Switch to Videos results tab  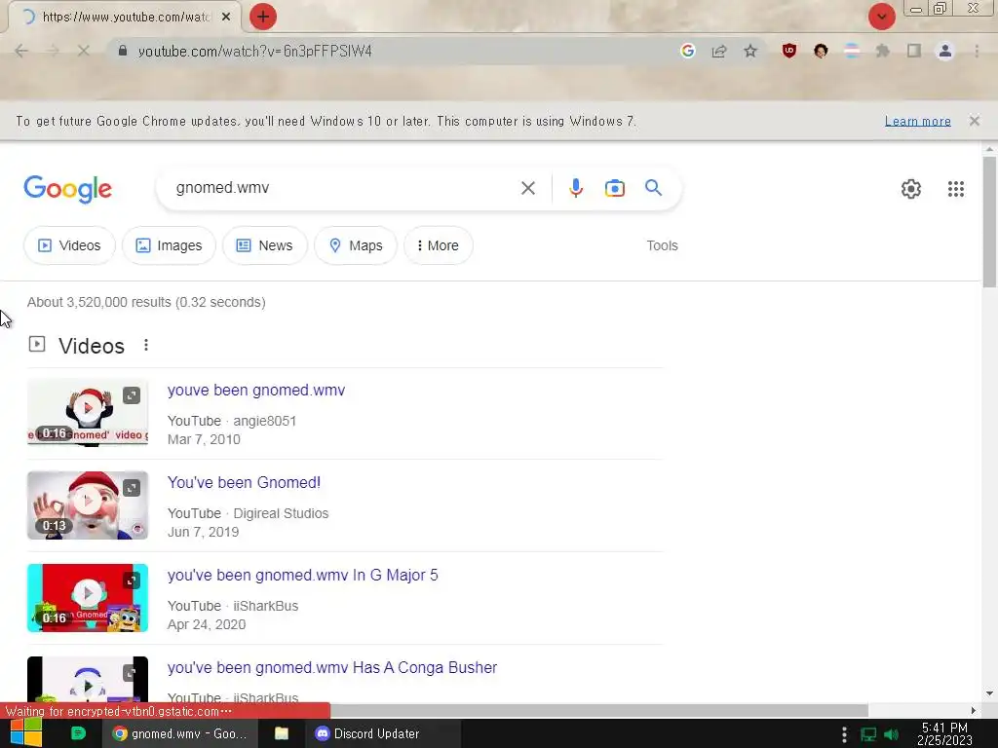[x=69, y=245]
